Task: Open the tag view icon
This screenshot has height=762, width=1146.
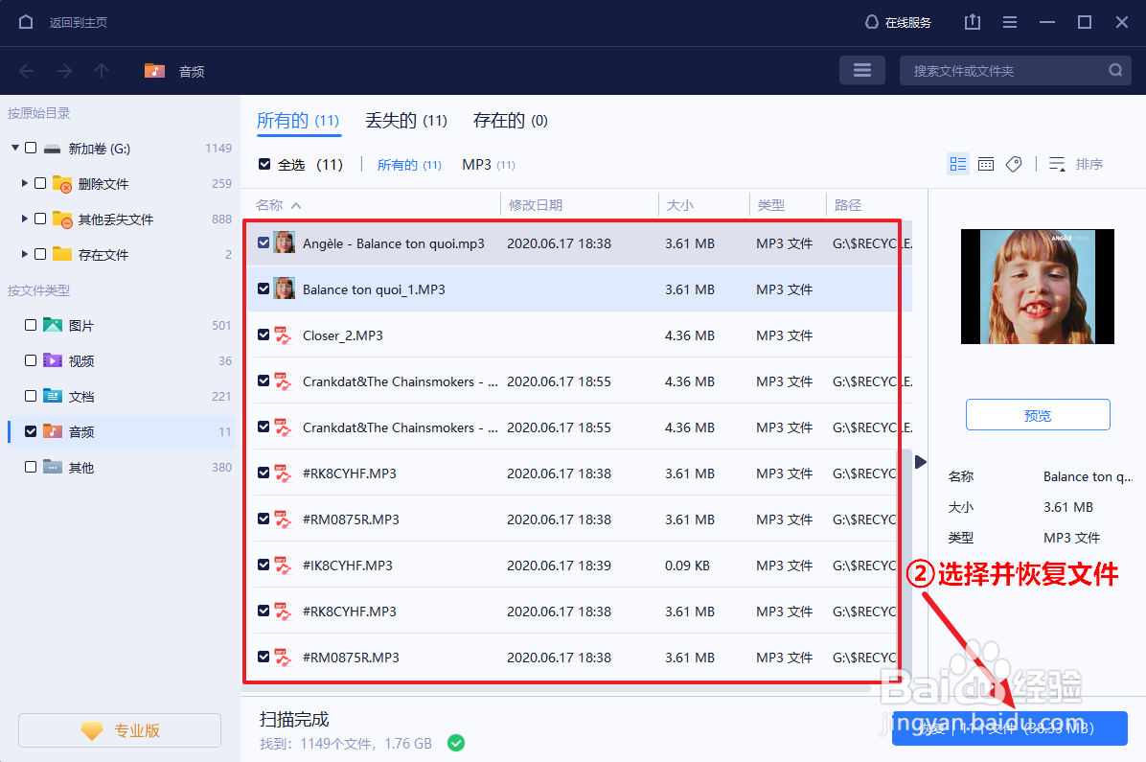Action: coord(1013,163)
